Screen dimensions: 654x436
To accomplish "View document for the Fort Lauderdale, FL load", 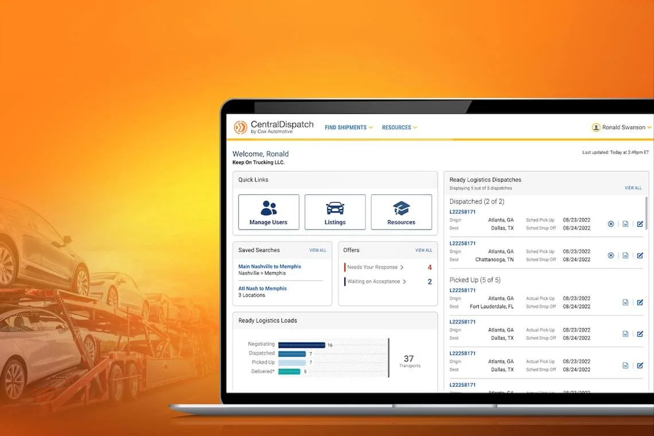I will tap(625, 302).
